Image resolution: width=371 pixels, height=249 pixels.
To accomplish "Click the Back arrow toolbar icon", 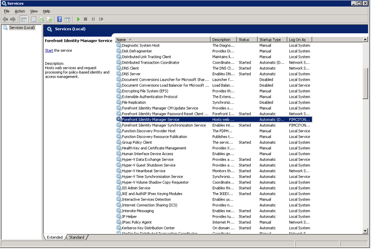I will (5, 19).
